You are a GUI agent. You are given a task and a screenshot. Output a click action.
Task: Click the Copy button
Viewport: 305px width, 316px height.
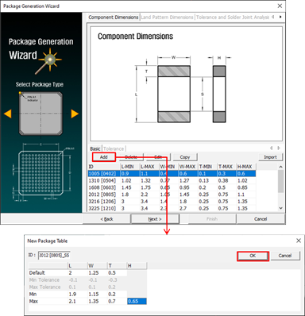(x=185, y=157)
